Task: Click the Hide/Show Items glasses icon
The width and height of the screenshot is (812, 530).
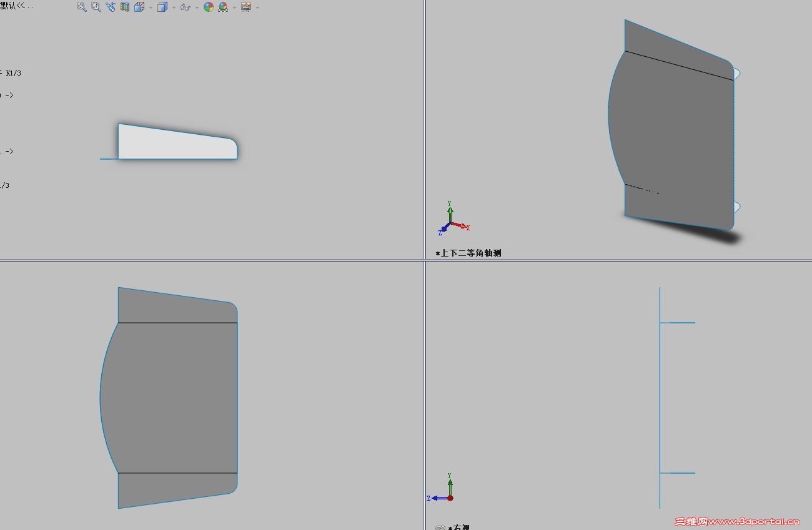Action: [x=186, y=7]
